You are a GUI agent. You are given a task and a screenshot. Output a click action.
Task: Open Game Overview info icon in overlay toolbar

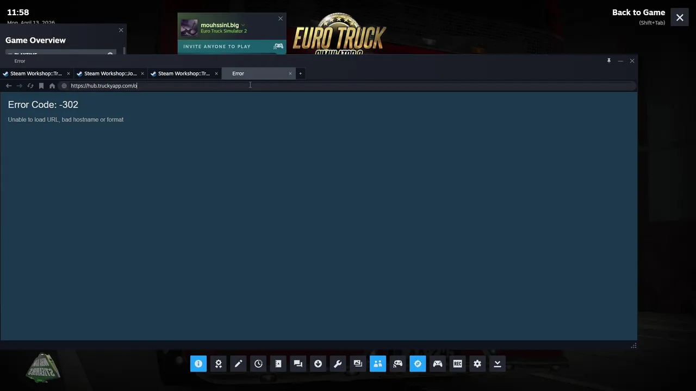198,364
